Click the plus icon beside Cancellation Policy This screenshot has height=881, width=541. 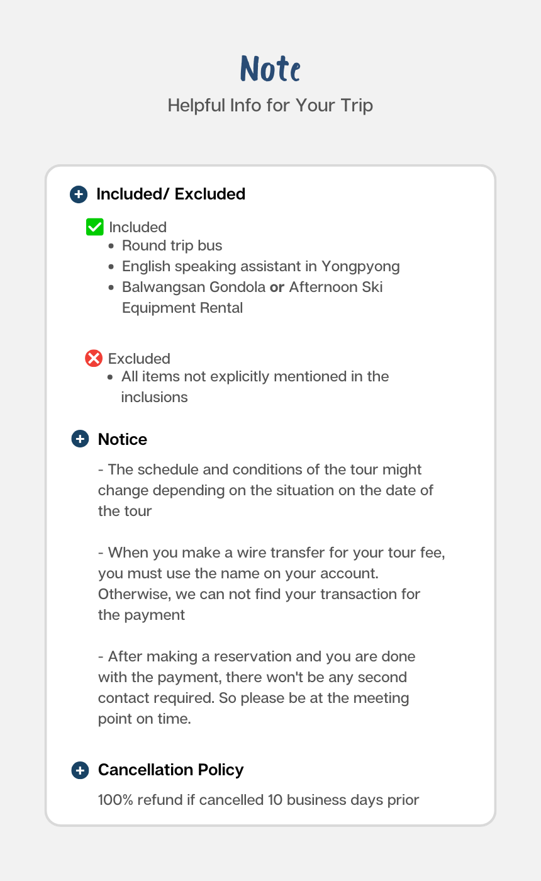pyautogui.click(x=80, y=770)
